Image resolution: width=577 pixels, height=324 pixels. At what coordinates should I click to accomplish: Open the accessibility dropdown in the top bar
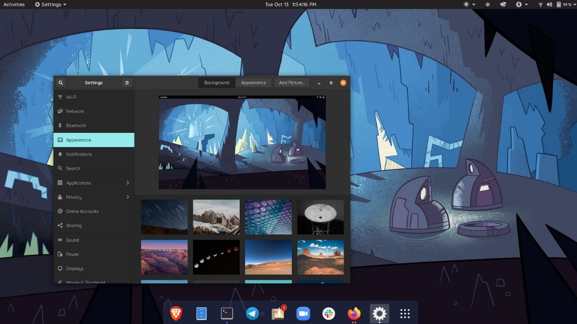[x=519, y=4]
